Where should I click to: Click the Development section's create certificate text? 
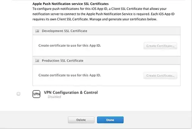point(70,46)
